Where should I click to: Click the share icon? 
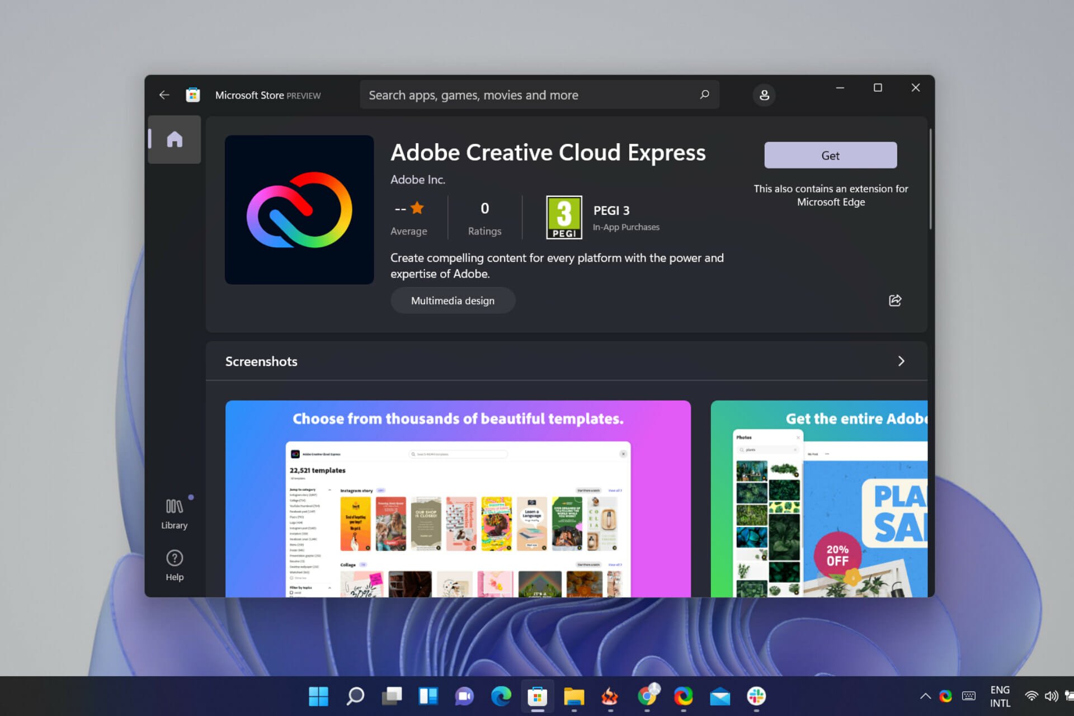click(895, 300)
